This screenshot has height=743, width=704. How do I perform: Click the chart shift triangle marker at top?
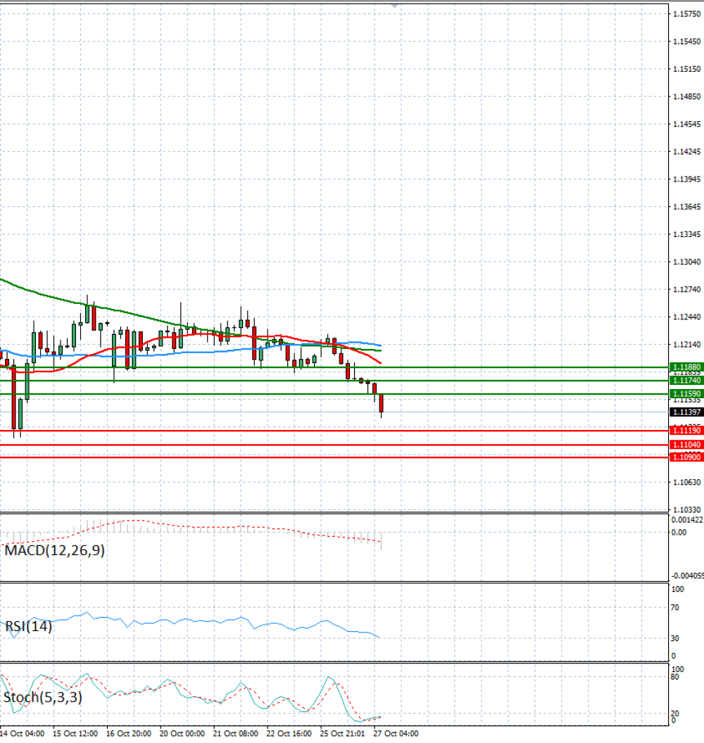click(x=394, y=6)
